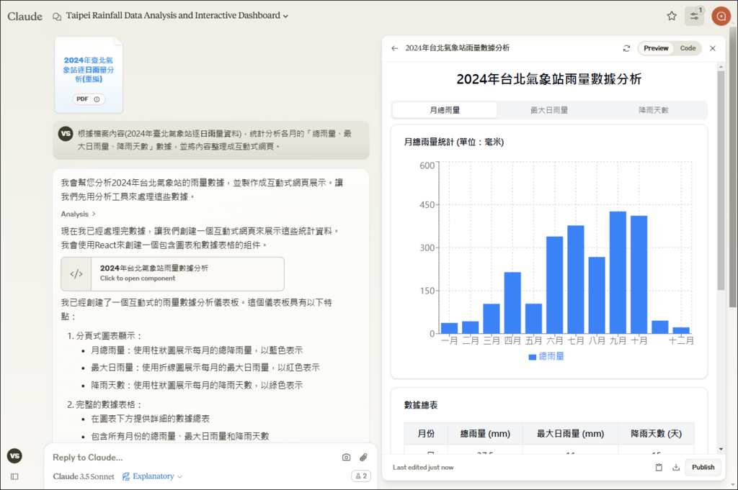Open the Explanatory style dropdown
Viewport: 738px width, 490px height.
152,476
